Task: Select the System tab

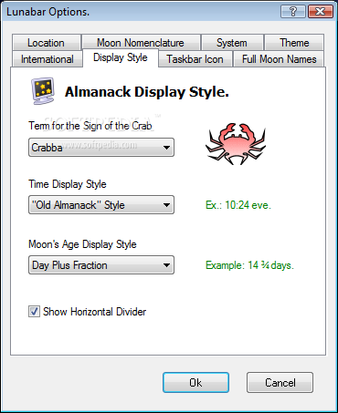Action: [x=232, y=43]
